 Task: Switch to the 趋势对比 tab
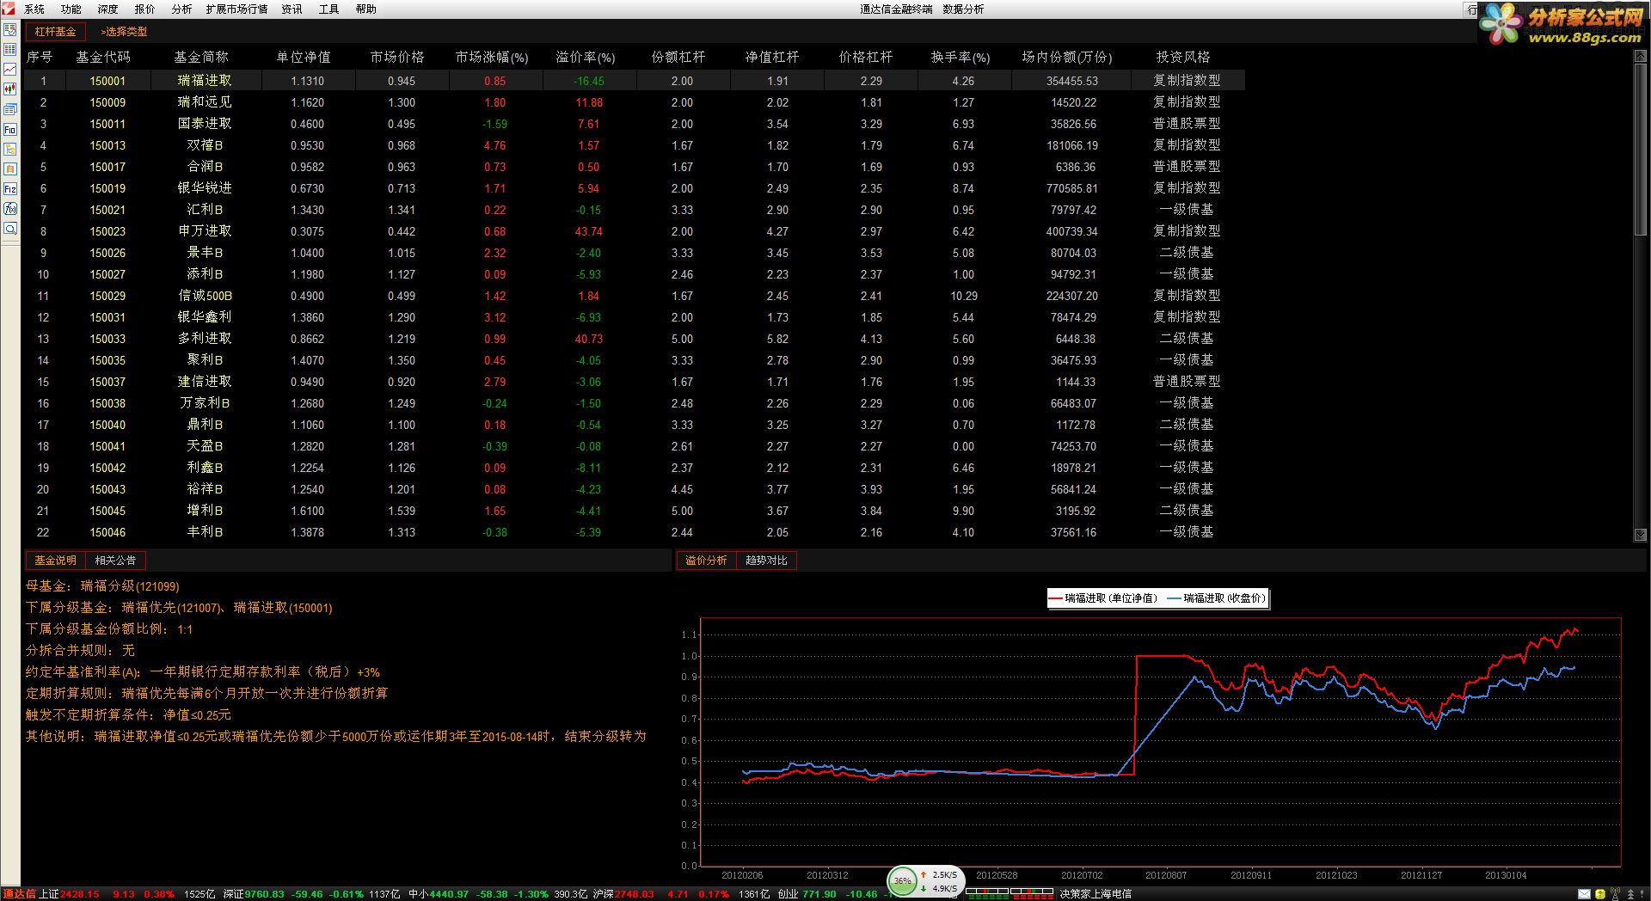(766, 561)
